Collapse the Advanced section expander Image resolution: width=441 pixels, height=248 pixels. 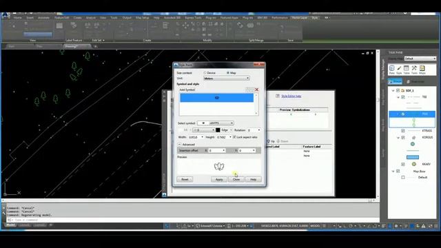179,144
